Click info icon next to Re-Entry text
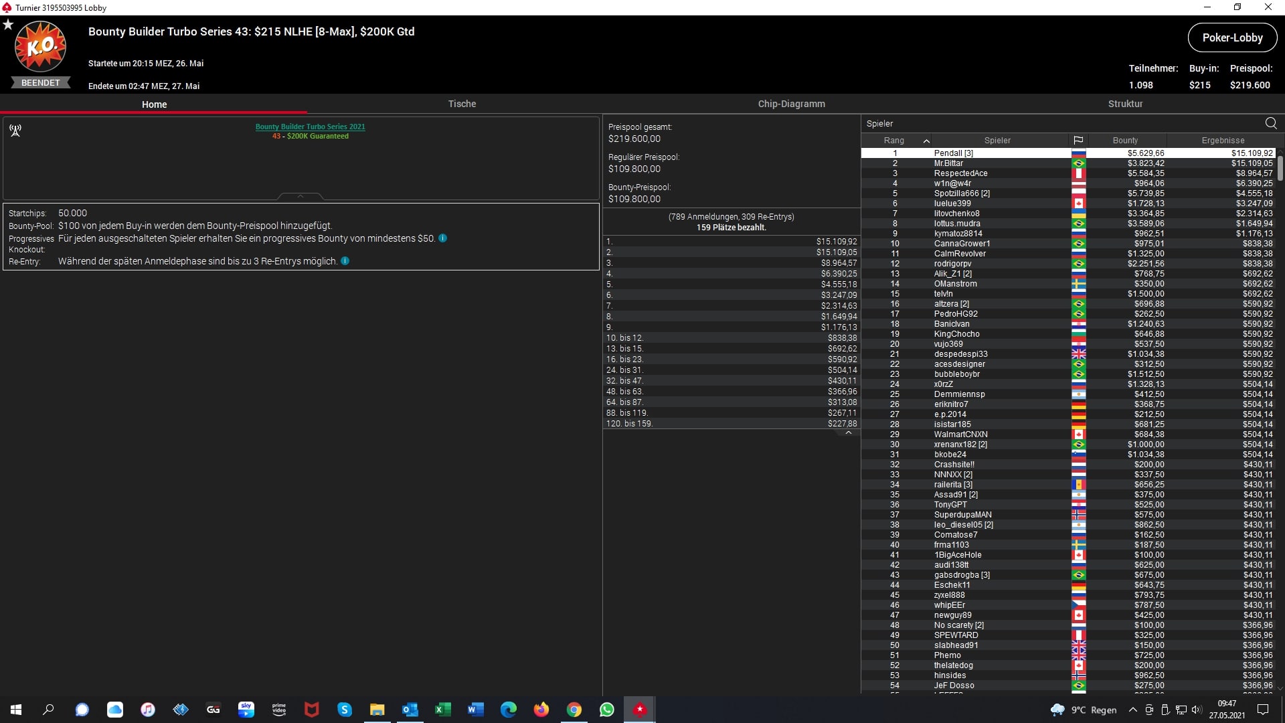This screenshot has width=1285, height=723. 345,261
